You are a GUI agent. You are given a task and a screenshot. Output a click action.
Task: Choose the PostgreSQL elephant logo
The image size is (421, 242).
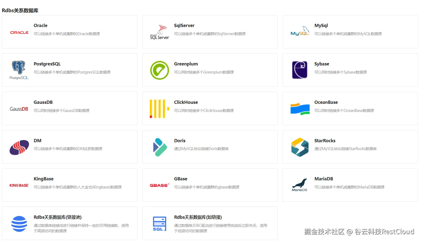(19, 70)
